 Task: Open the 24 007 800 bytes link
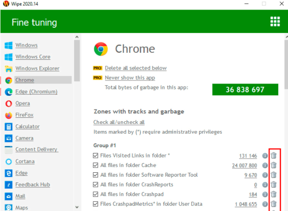(x=244, y=166)
